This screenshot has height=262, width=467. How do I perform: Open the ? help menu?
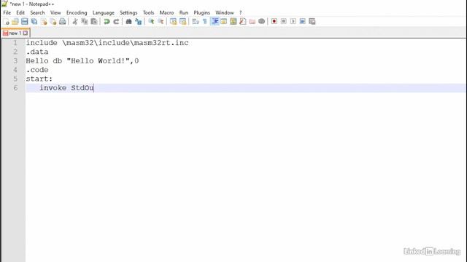pos(240,12)
